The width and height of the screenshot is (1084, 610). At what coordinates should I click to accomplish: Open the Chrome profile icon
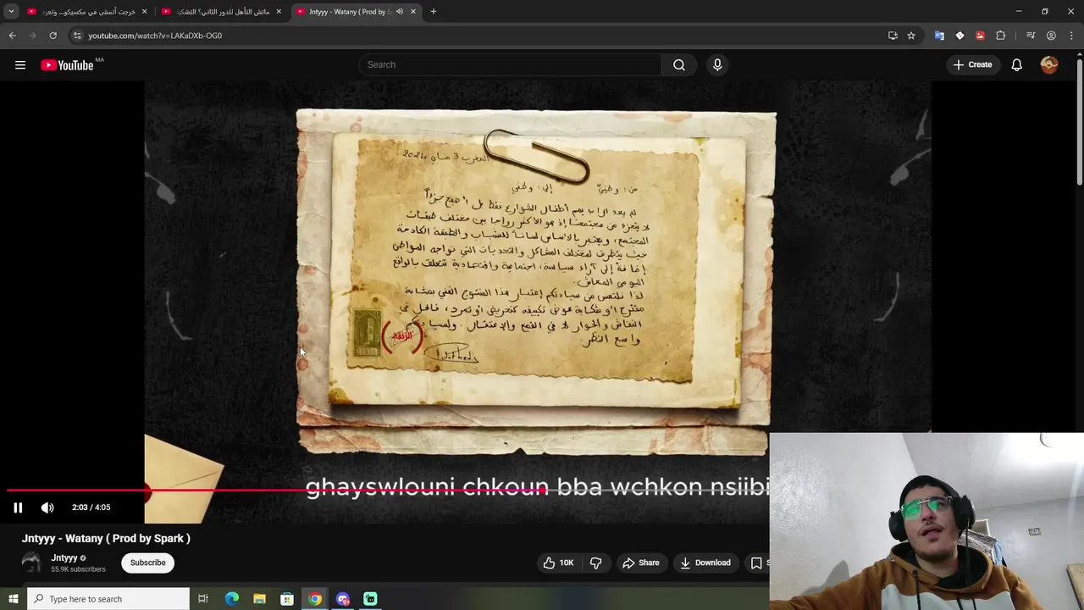pyautogui.click(x=1051, y=36)
